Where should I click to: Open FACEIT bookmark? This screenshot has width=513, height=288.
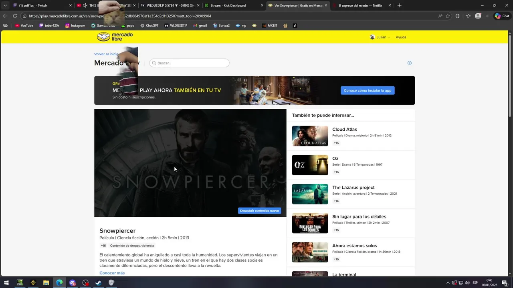(269, 26)
